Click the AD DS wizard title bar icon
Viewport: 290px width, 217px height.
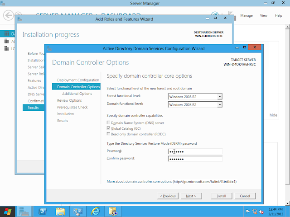(49, 48)
